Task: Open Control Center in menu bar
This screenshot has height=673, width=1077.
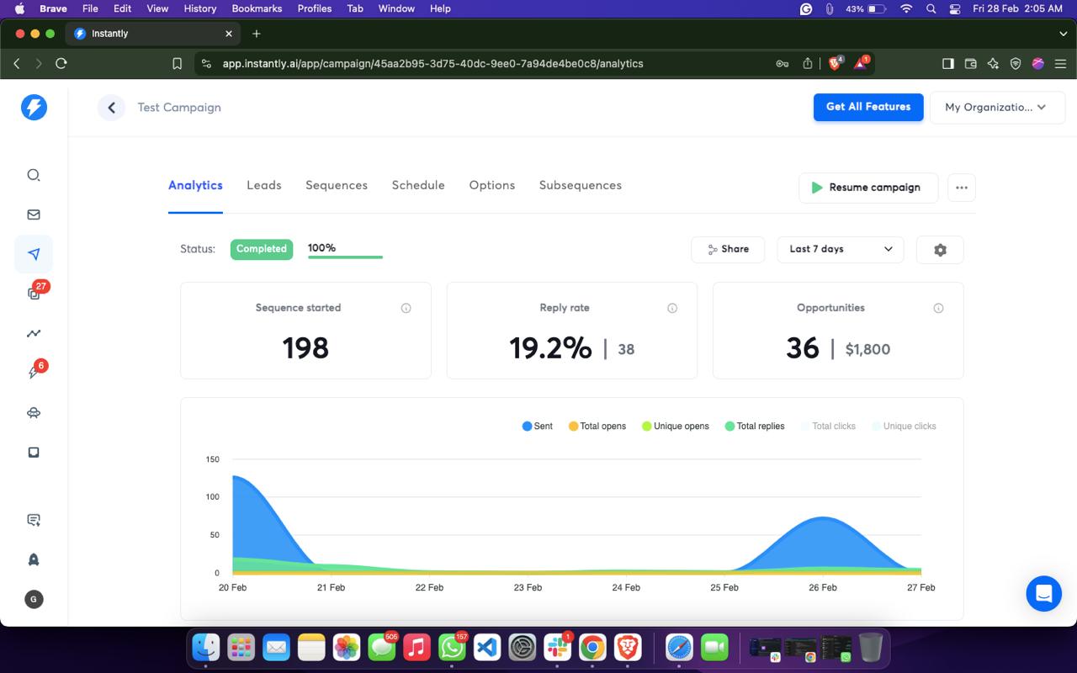Action: pos(954,8)
